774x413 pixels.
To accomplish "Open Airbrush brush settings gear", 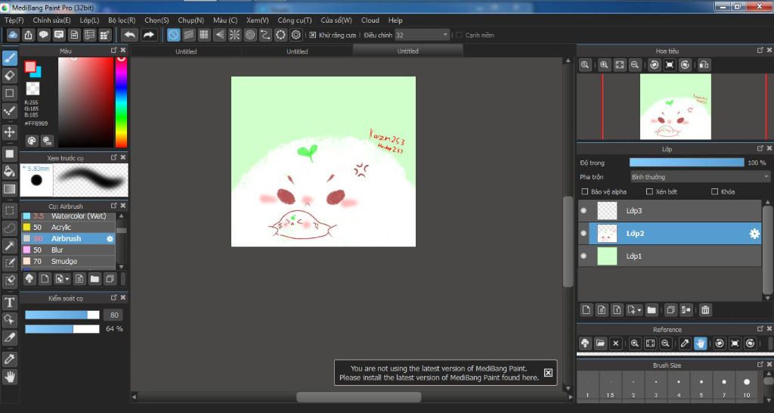I will click(x=110, y=238).
